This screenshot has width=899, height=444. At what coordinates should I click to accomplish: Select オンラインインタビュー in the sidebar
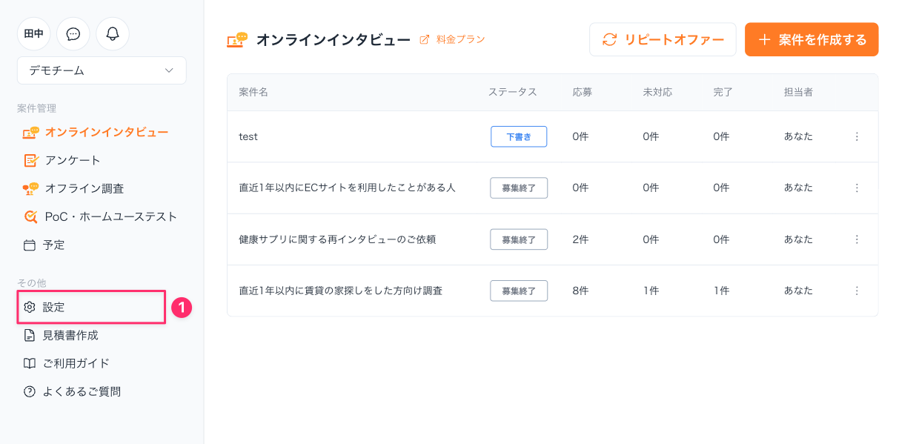coord(106,133)
